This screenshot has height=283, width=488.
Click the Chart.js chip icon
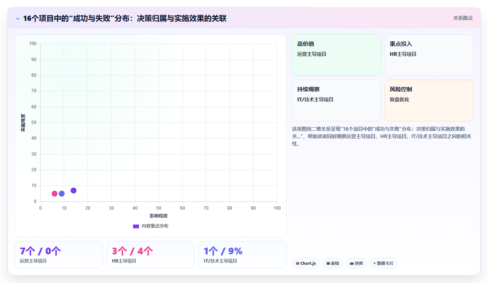point(297,264)
